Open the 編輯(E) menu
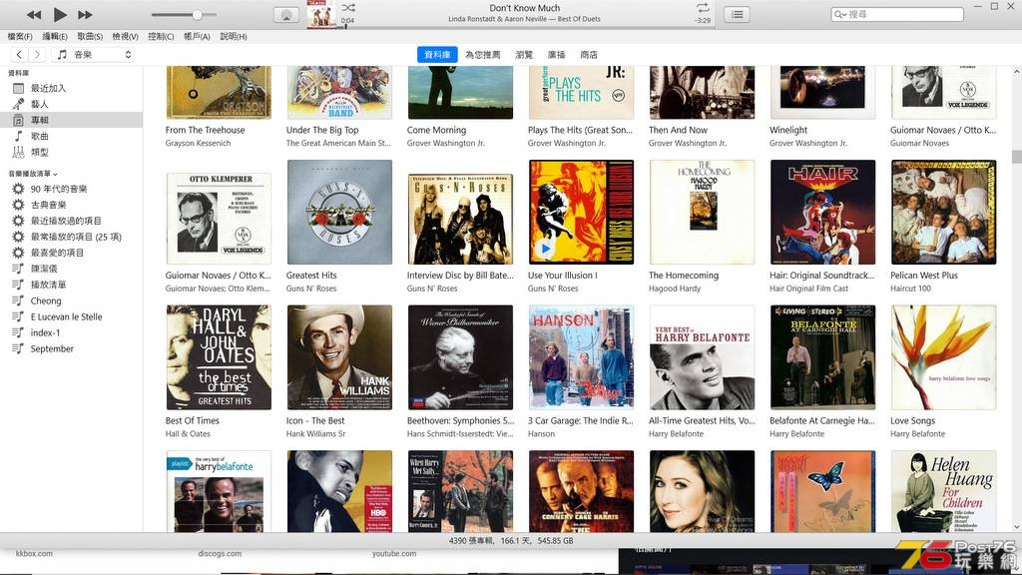This screenshot has width=1022, height=575. click(55, 37)
